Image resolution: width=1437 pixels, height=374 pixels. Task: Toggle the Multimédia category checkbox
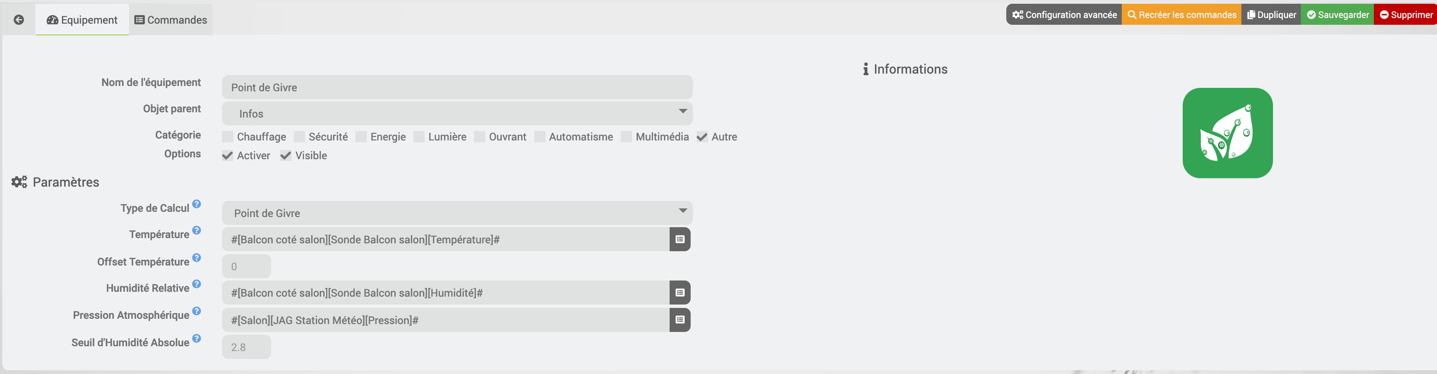click(x=626, y=137)
